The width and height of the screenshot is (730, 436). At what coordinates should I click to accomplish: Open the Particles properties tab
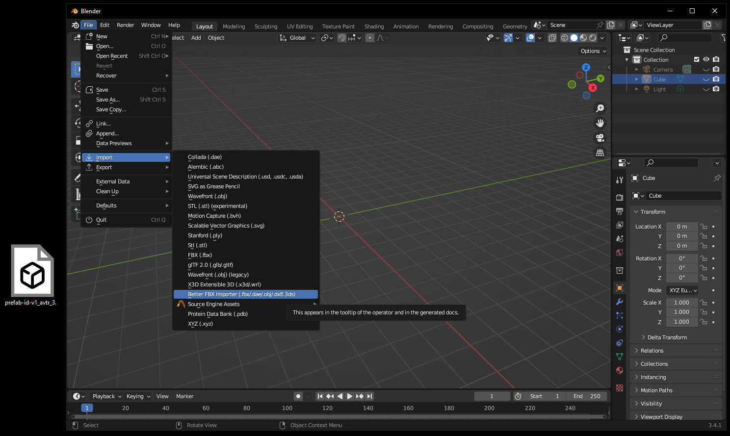(620, 315)
